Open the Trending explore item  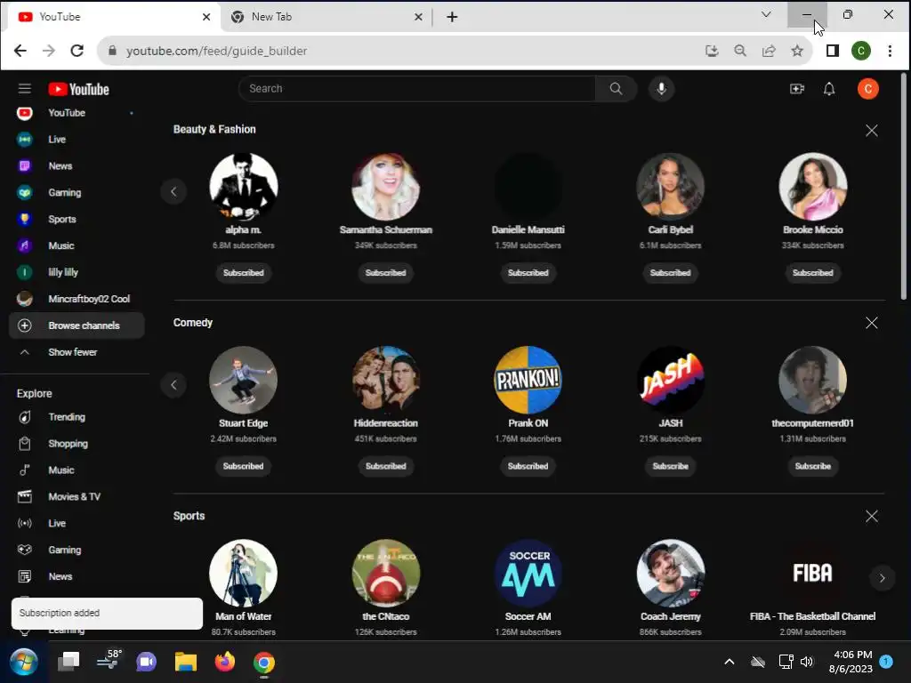(76, 417)
